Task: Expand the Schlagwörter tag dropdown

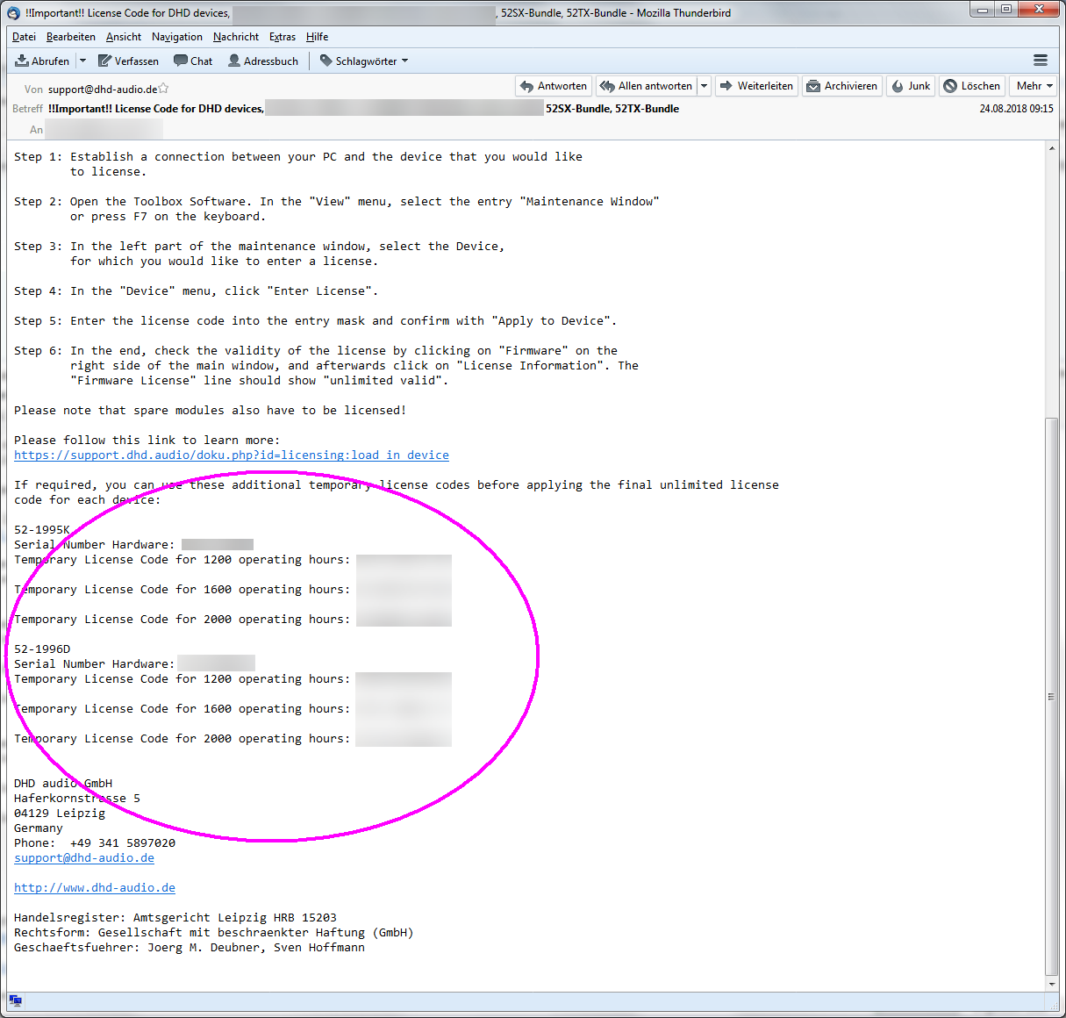Action: click(364, 61)
